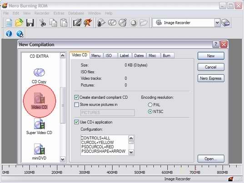The height and width of the screenshot is (183, 244).
Task: Open the View menu
Action: 27,13
